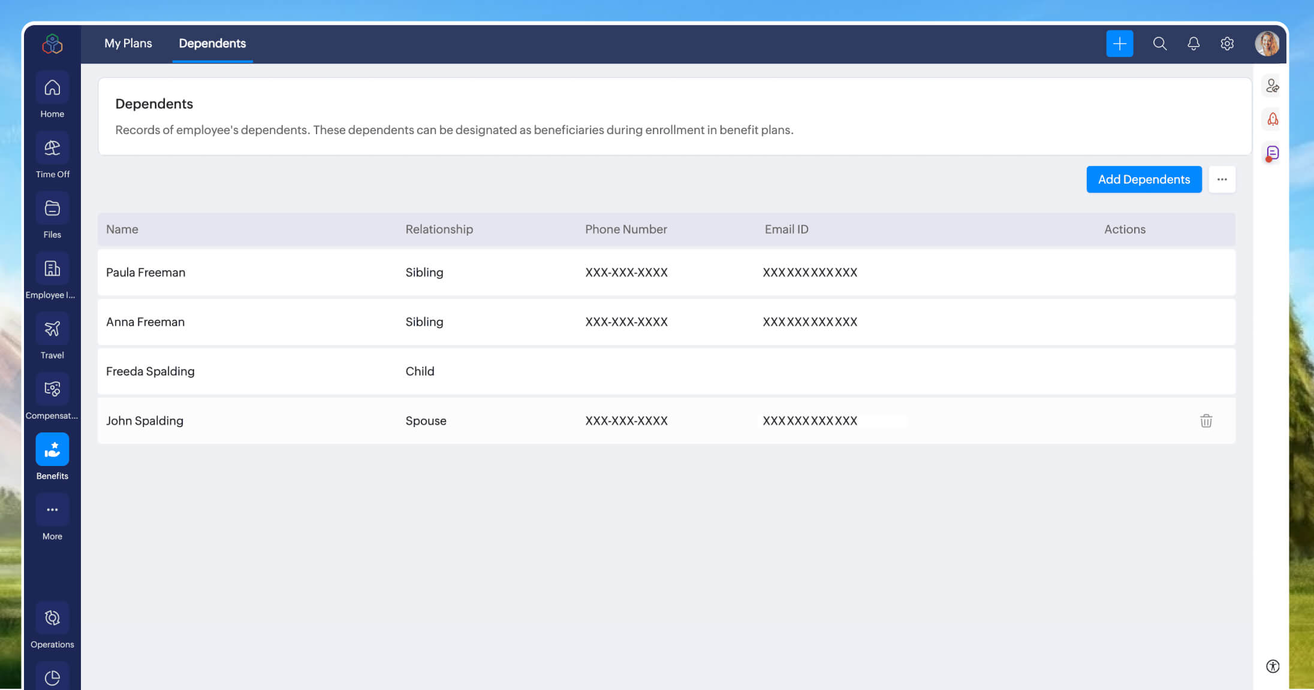Click the Zoho People logo icon
1314x690 pixels.
(x=52, y=44)
